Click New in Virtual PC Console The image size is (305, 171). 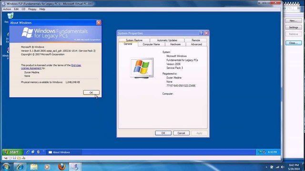(294, 21)
